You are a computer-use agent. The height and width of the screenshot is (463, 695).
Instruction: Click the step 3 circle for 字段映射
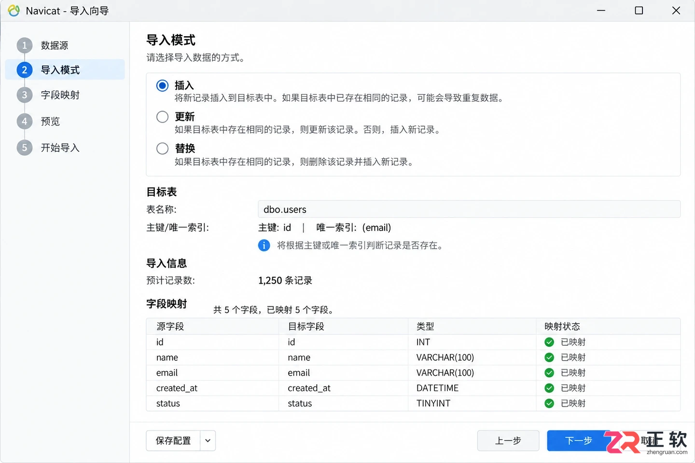(25, 95)
